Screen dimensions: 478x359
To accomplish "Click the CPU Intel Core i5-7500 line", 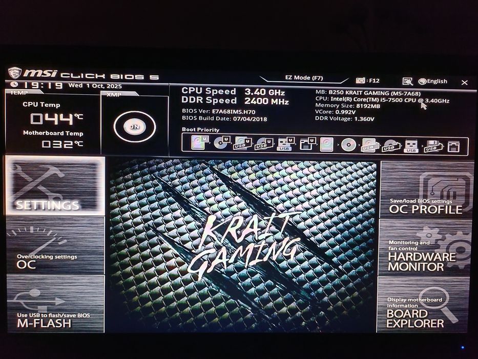I will click(x=382, y=100).
